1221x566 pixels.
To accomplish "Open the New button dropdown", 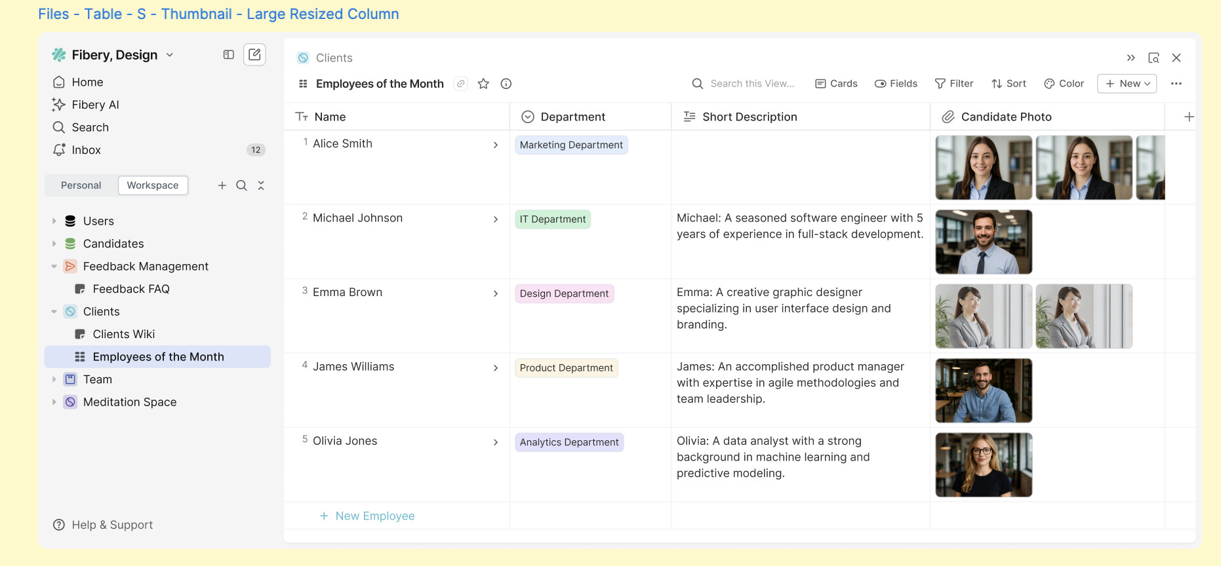I will [x=1127, y=84].
